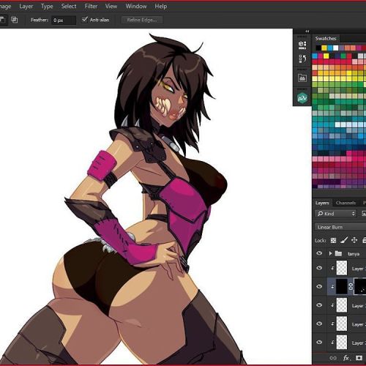Click the tanya group folder icon
This screenshot has height=366, width=366.
point(338,253)
